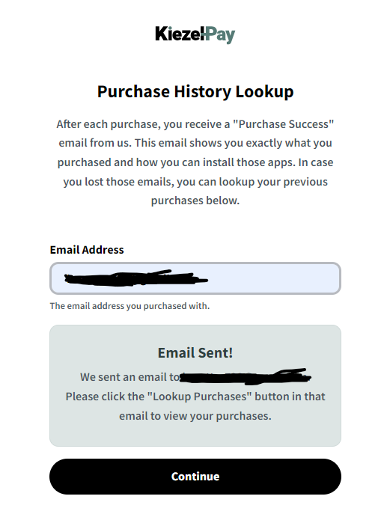Image resolution: width=381 pixels, height=520 pixels.
Task: Click the Purchase History Lookup heading
Action: click(195, 91)
